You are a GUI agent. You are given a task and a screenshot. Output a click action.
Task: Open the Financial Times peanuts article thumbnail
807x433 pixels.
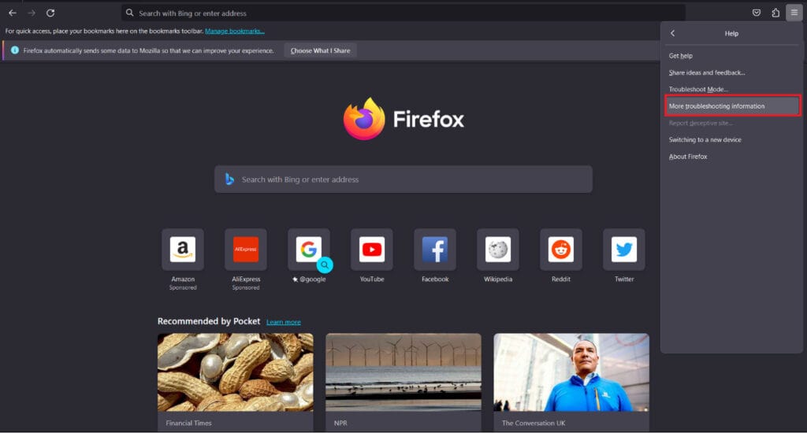pyautogui.click(x=235, y=372)
